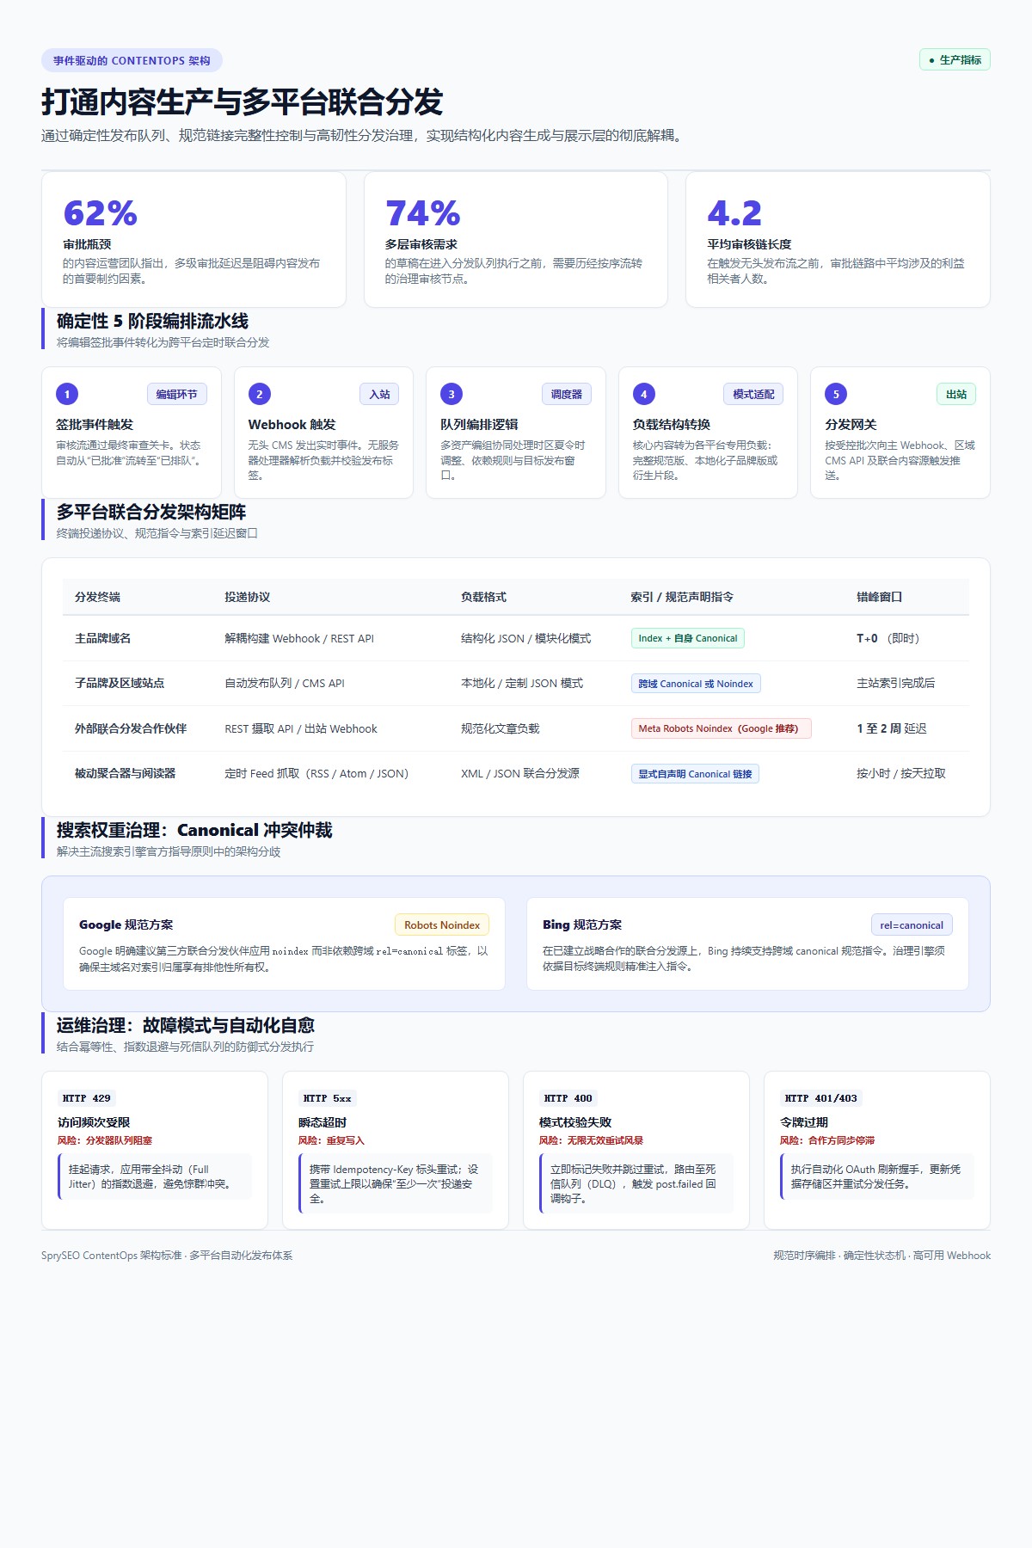Image resolution: width=1032 pixels, height=1548 pixels.
Task: Click the 风险：分发器队列阻塞 warning
Action: pyautogui.click(x=105, y=1140)
